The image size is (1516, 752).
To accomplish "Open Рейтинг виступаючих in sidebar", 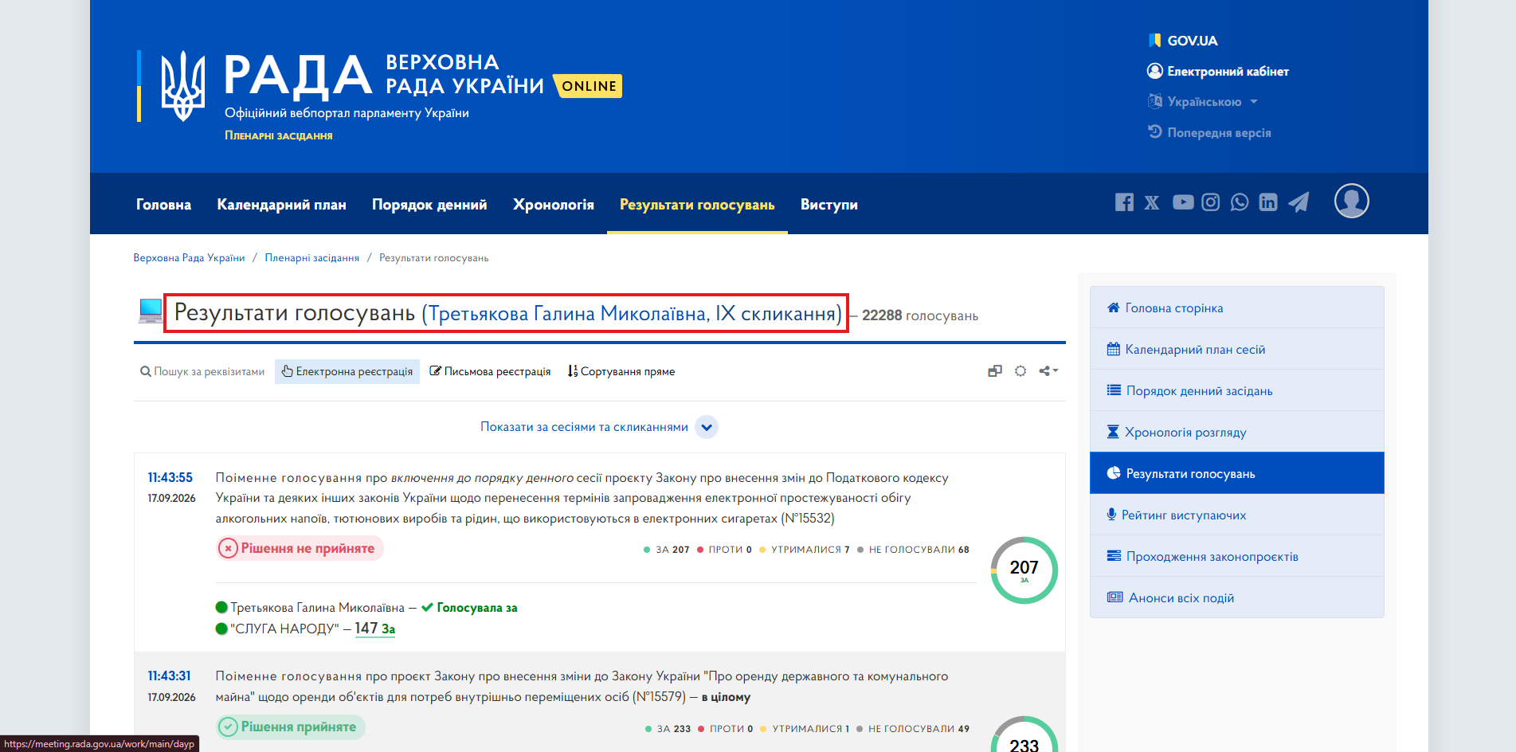I will click(1236, 515).
